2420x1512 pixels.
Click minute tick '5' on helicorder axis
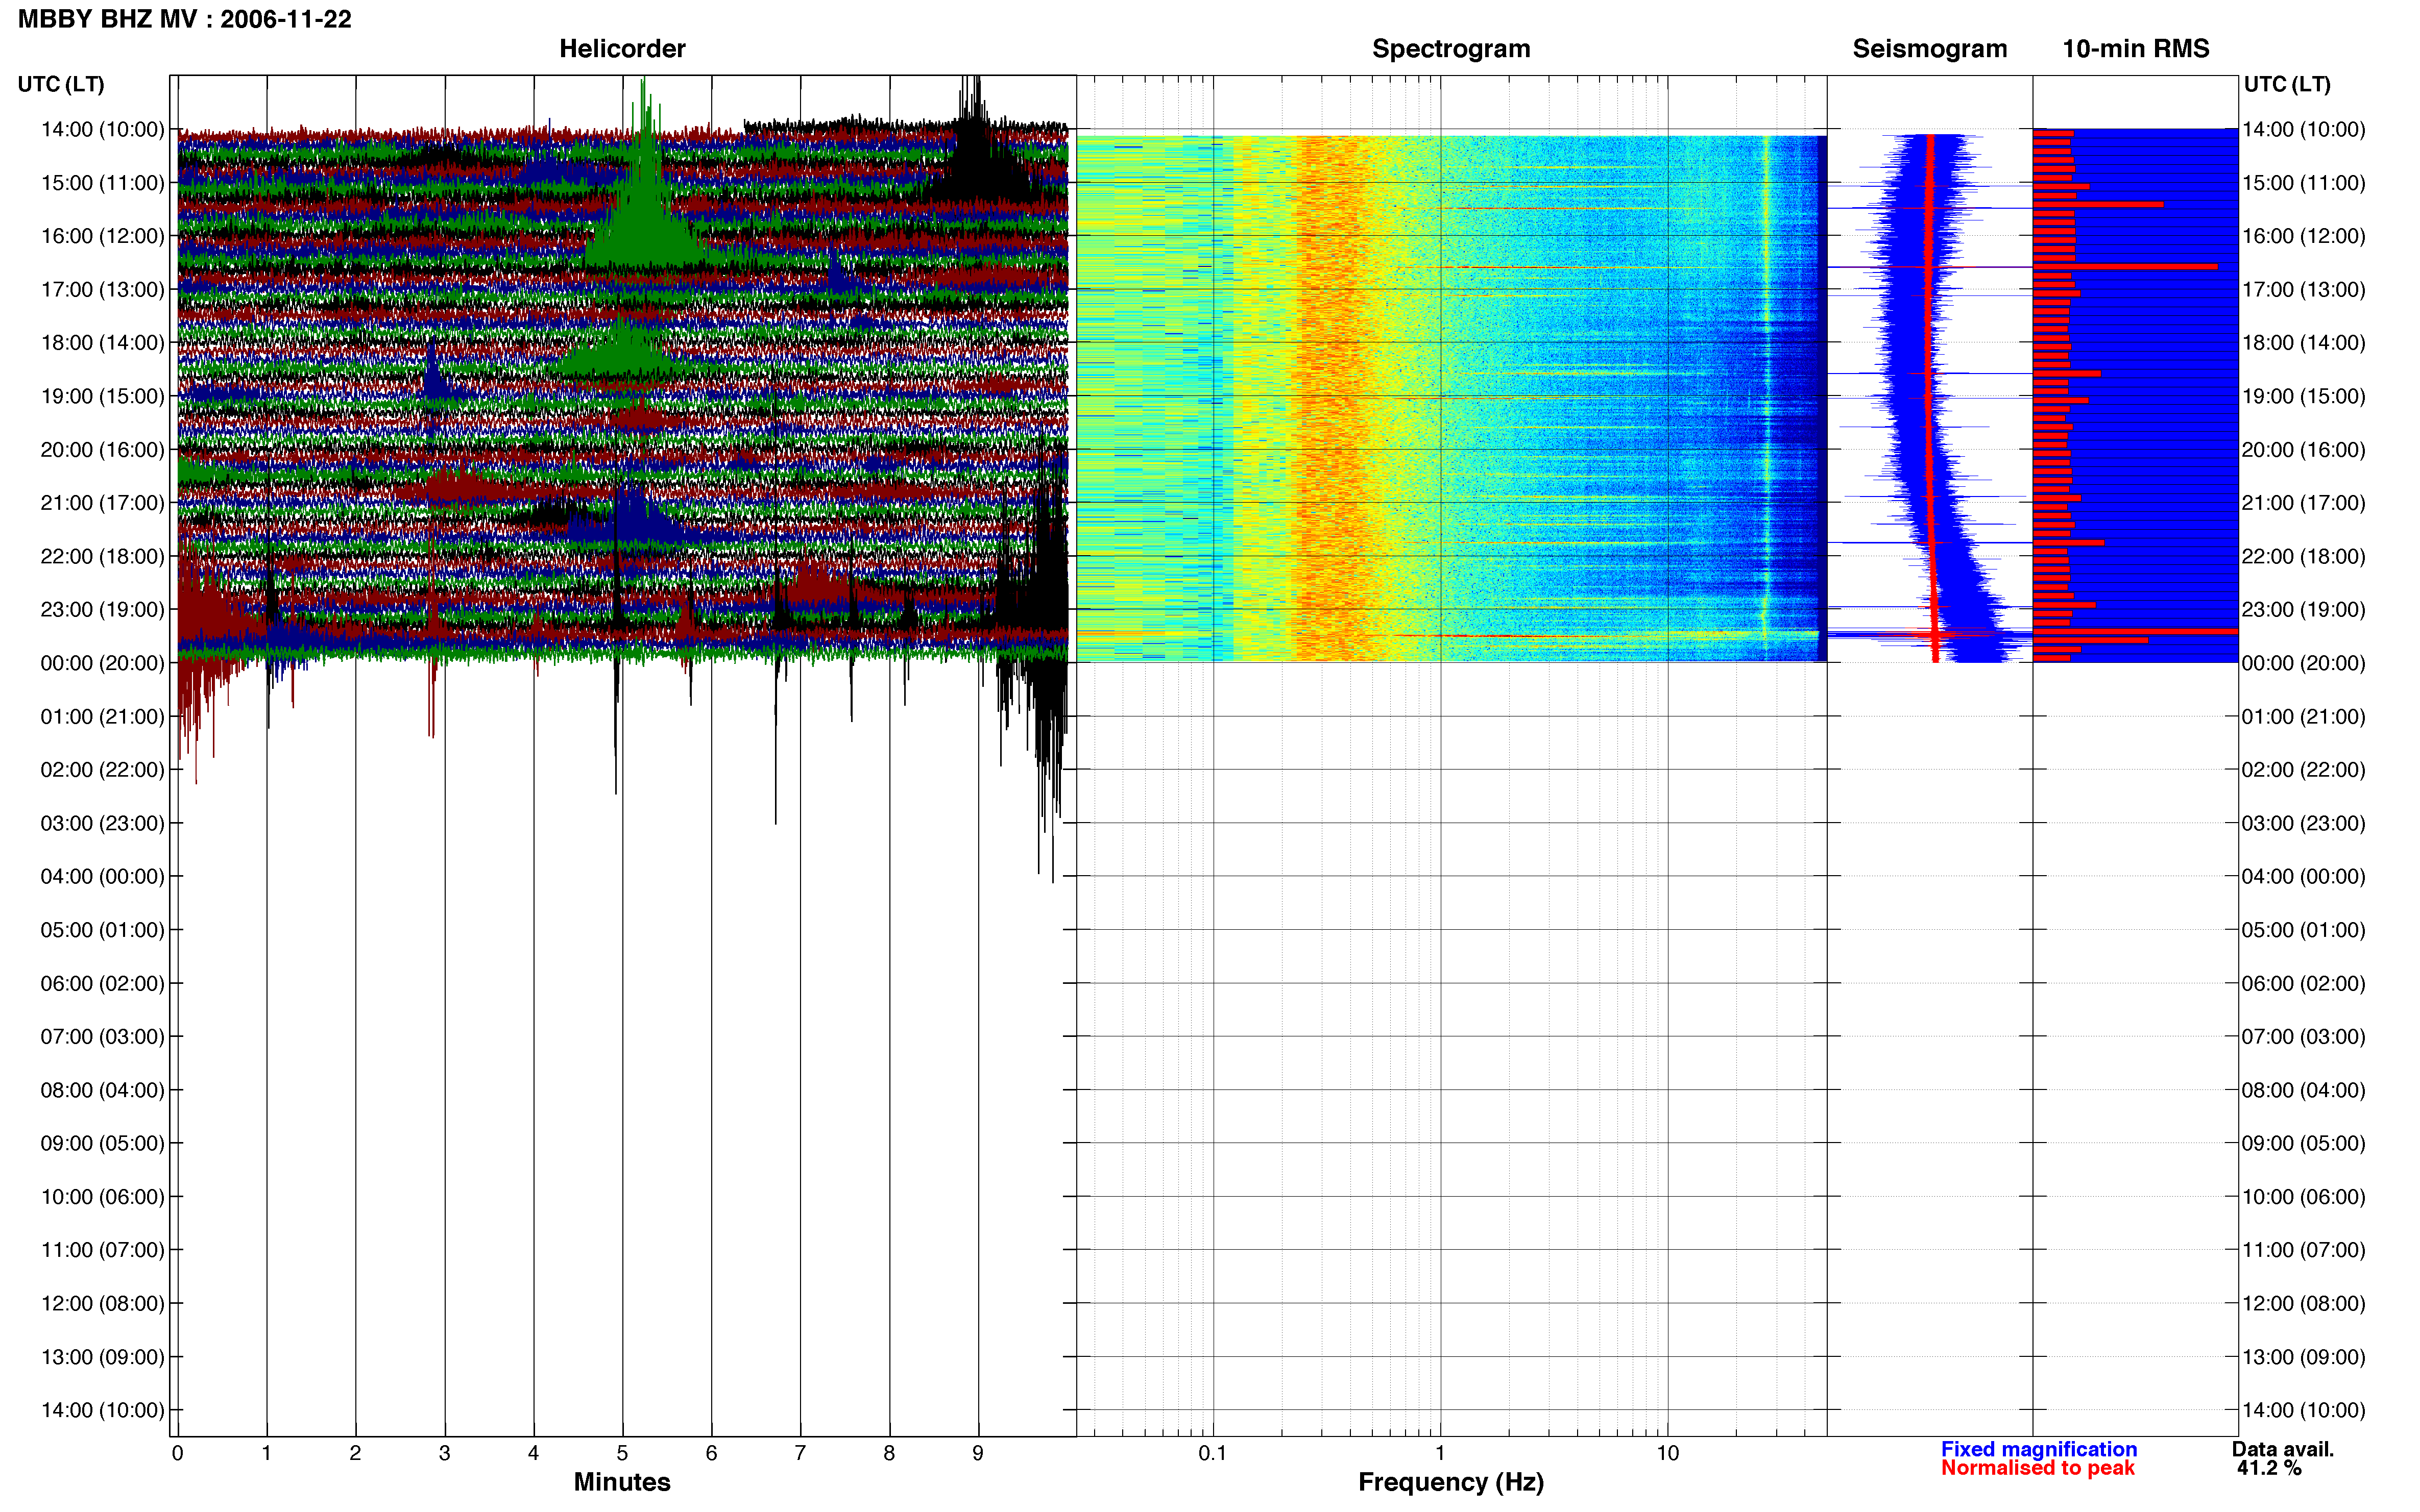coord(622,1453)
